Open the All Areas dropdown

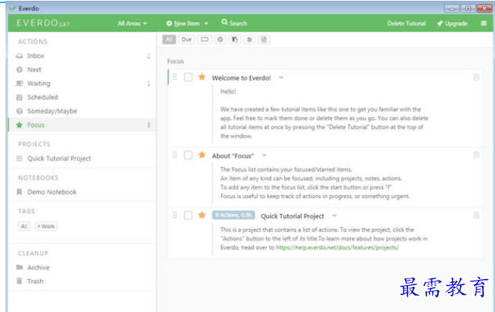(132, 24)
